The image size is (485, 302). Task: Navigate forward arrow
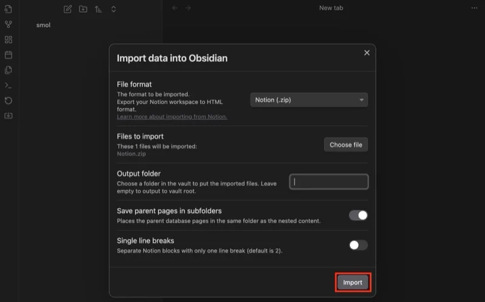coord(188,8)
